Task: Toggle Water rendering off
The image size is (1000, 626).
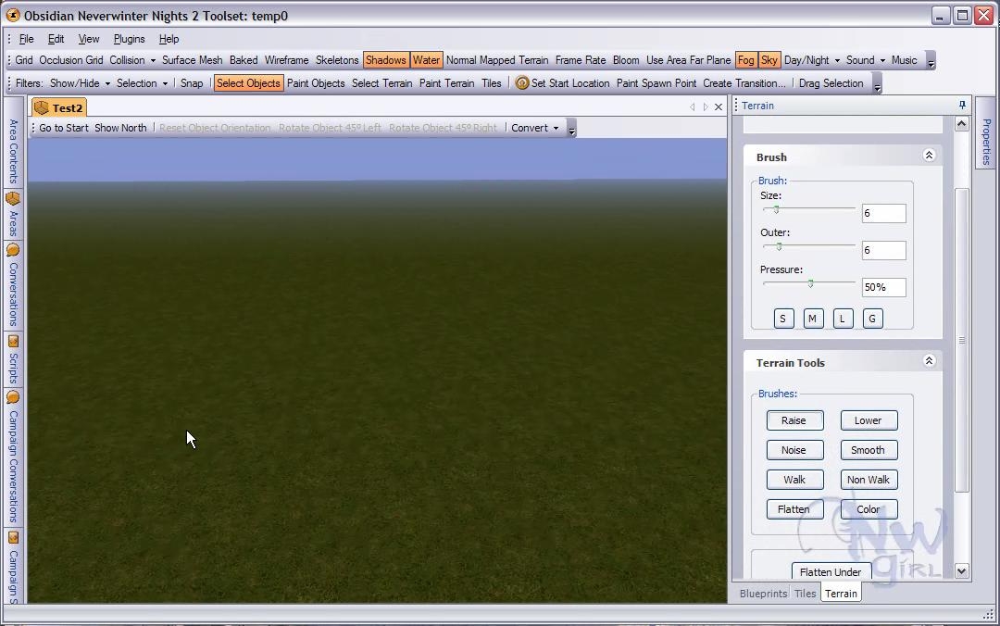Action: click(426, 60)
